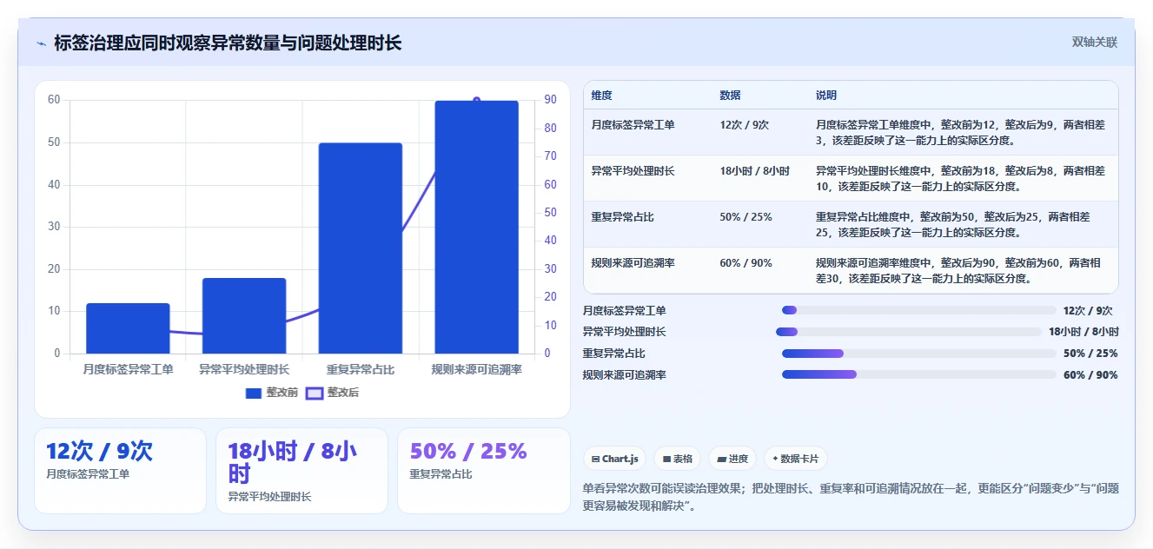
Task: Click the progress value 12次 / 9次
Action: (1088, 311)
